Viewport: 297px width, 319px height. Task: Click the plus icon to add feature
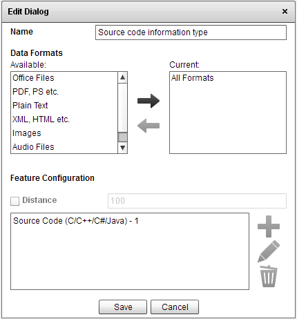tap(269, 226)
